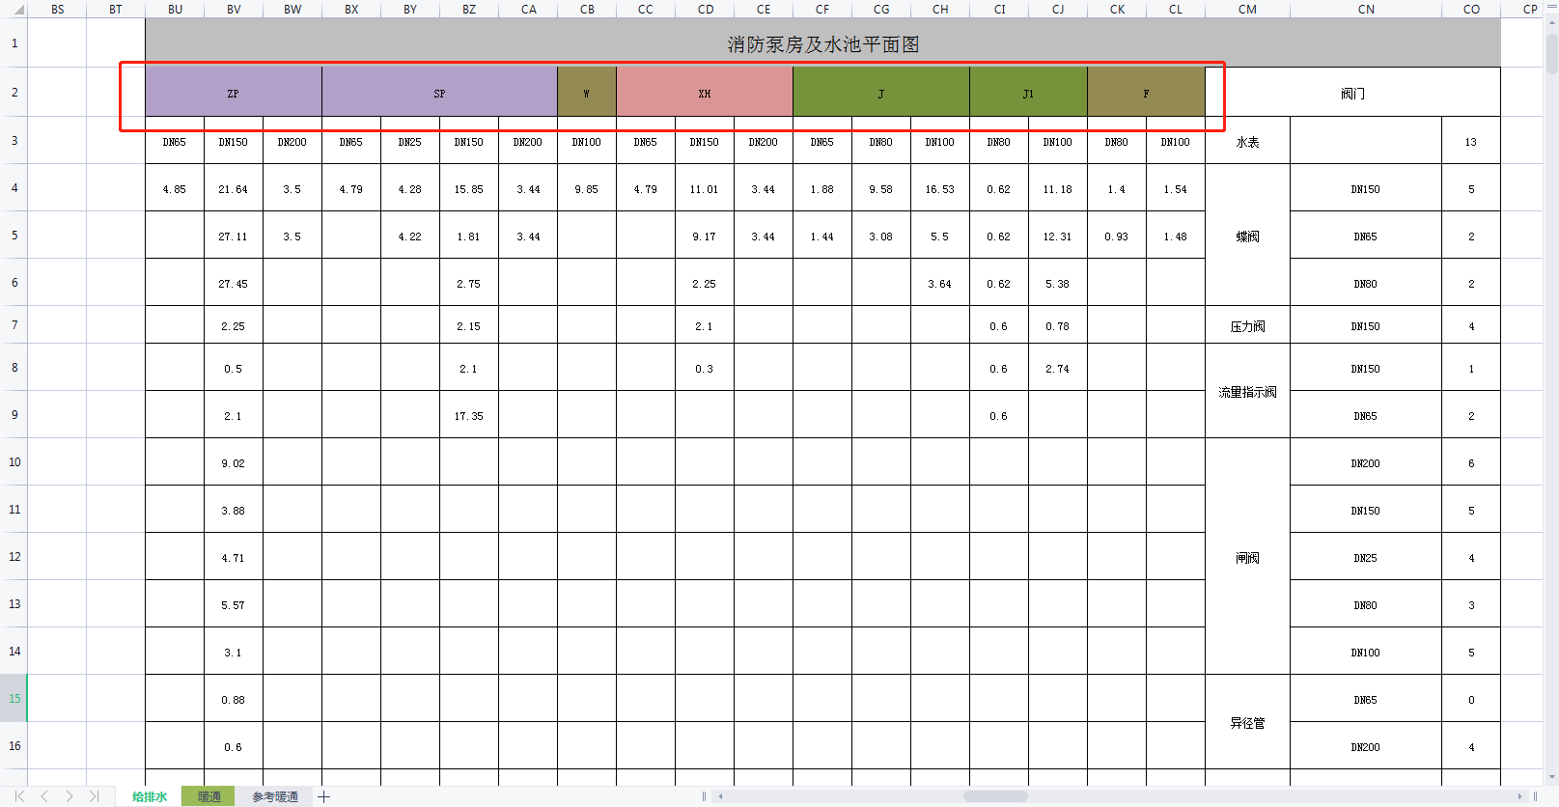Switch to the 暖通 sheet tab

(x=209, y=796)
